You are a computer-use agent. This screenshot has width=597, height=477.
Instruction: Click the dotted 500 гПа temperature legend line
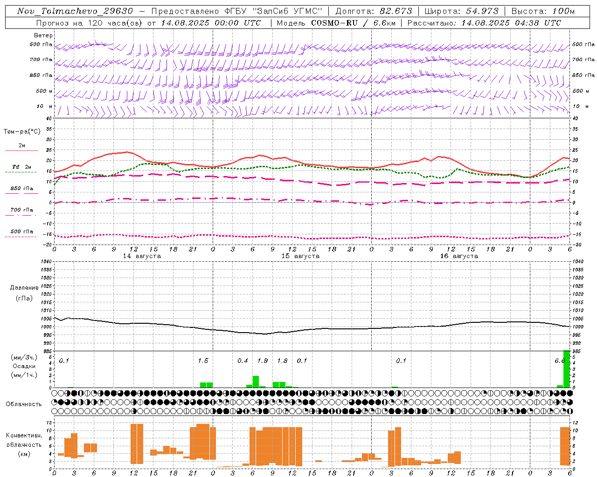pyautogui.click(x=21, y=237)
